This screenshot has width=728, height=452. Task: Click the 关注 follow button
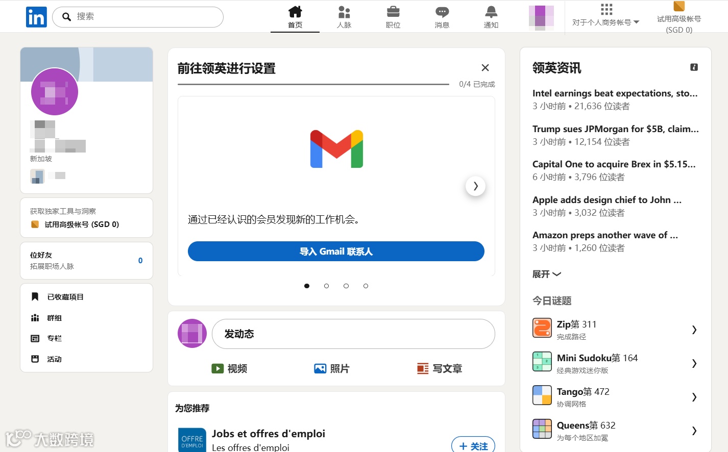click(x=473, y=445)
